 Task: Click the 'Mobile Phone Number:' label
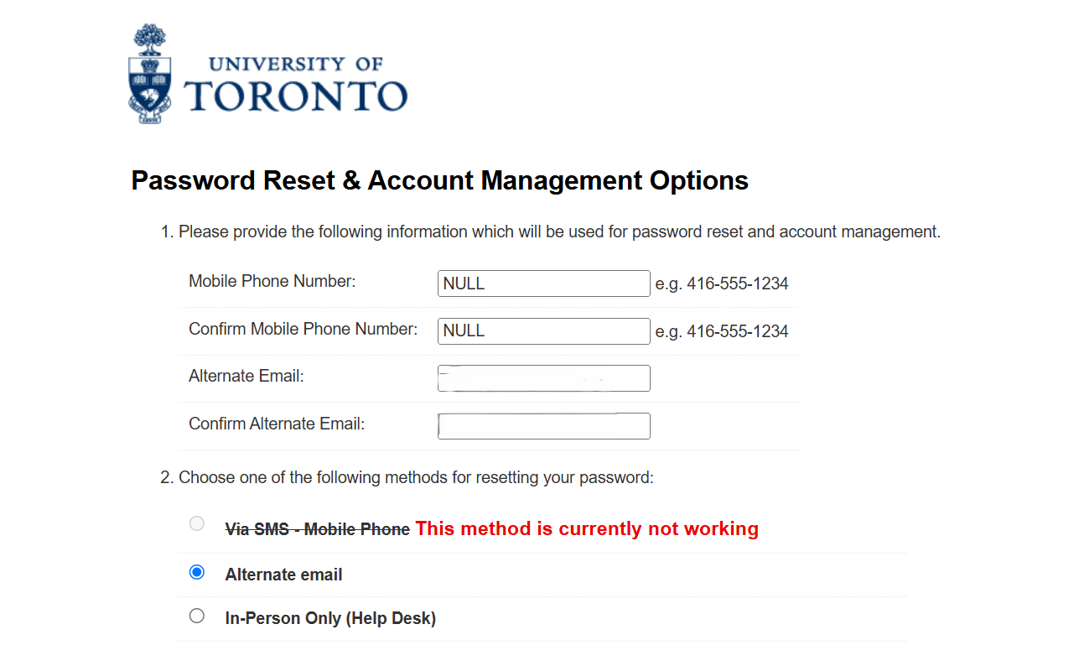click(x=272, y=282)
